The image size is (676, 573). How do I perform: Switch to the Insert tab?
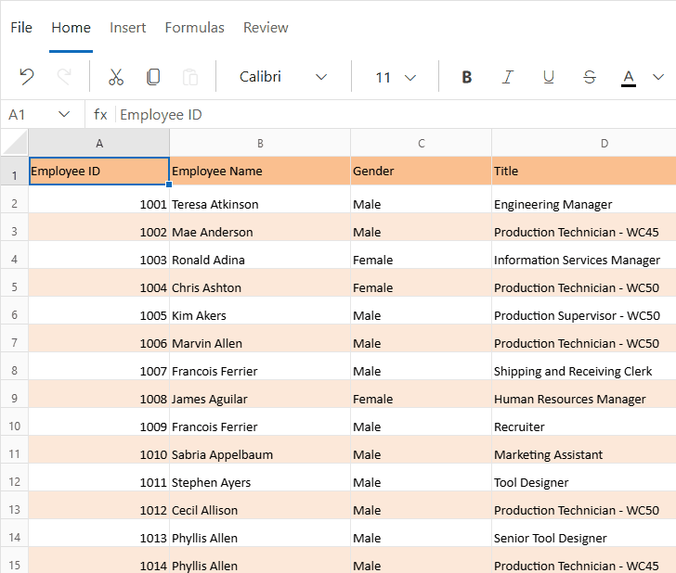[x=128, y=28]
